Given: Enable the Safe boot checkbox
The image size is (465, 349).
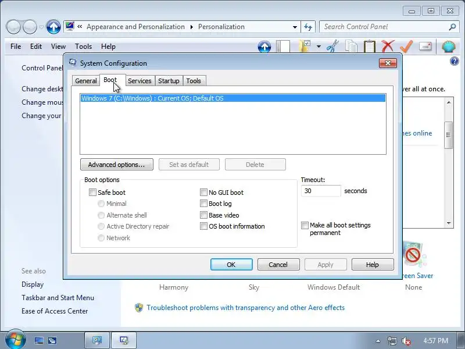Looking at the screenshot, I should pos(92,193).
